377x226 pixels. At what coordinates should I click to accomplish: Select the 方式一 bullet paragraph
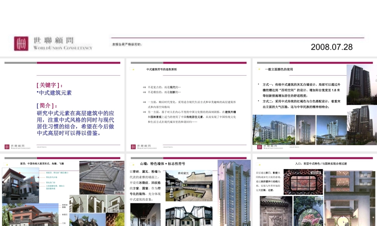point(301,90)
